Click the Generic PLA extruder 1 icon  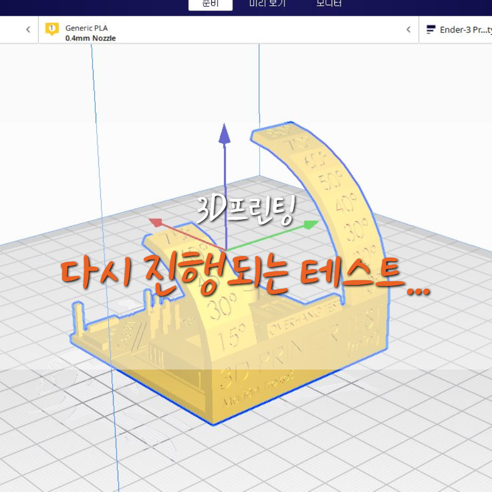click(x=52, y=29)
